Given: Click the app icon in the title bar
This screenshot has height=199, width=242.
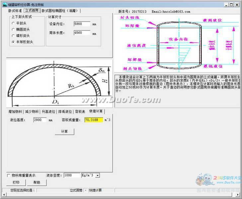Looking at the screenshot, I should tap(4, 5).
